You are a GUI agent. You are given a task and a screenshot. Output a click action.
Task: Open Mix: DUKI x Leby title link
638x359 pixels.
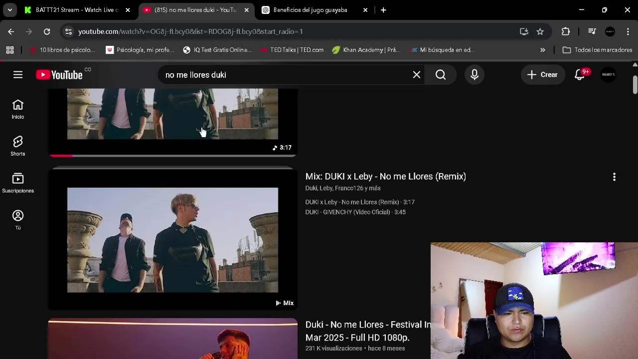click(385, 177)
